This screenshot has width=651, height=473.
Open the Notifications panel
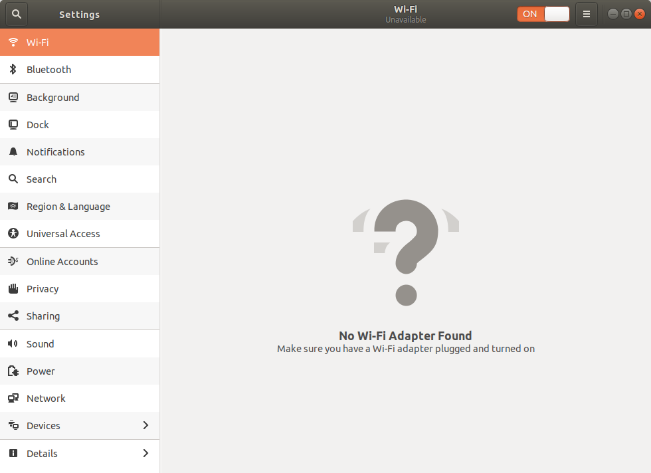coord(80,151)
